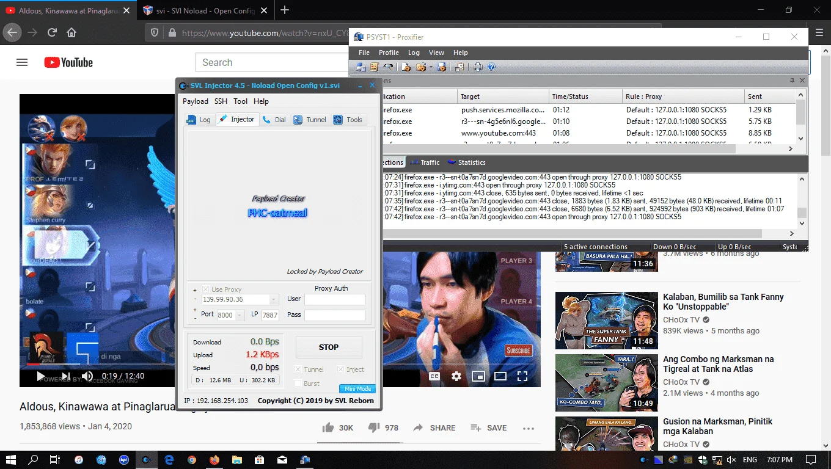Toggle closed captions on the video
The height and width of the screenshot is (469, 831).
click(434, 376)
